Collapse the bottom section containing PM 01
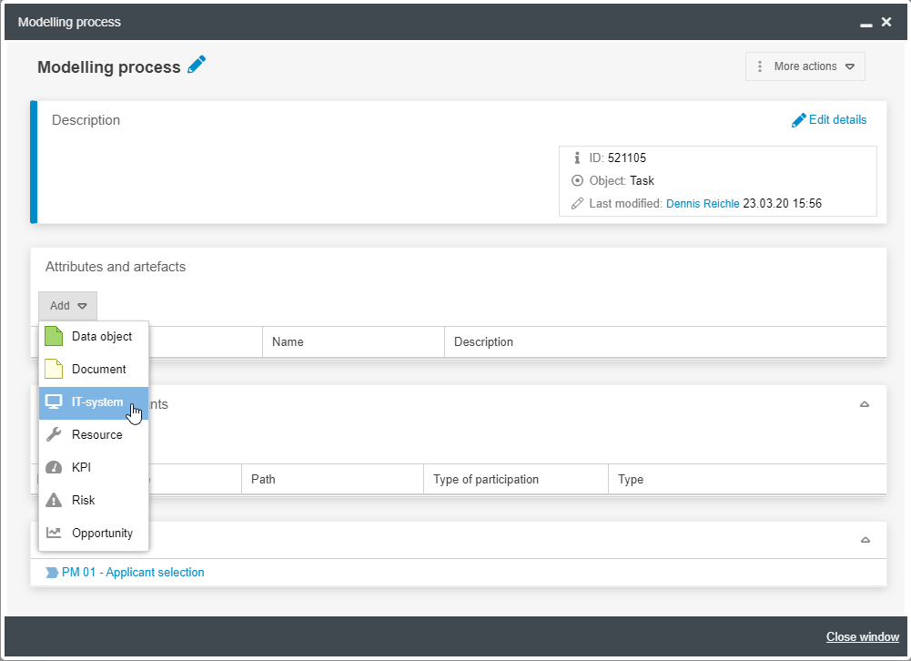 click(x=865, y=540)
